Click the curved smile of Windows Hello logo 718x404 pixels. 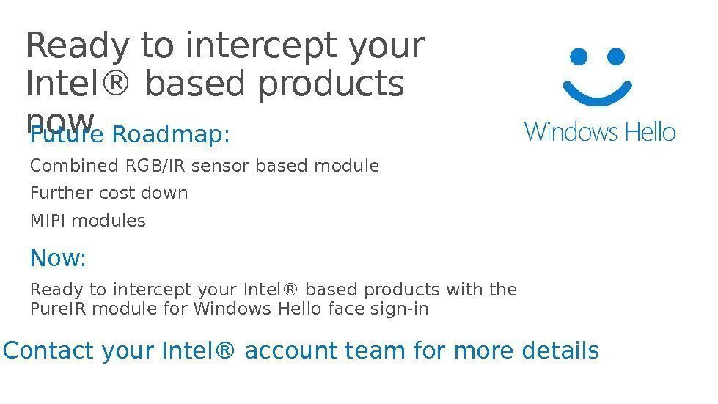click(x=598, y=92)
